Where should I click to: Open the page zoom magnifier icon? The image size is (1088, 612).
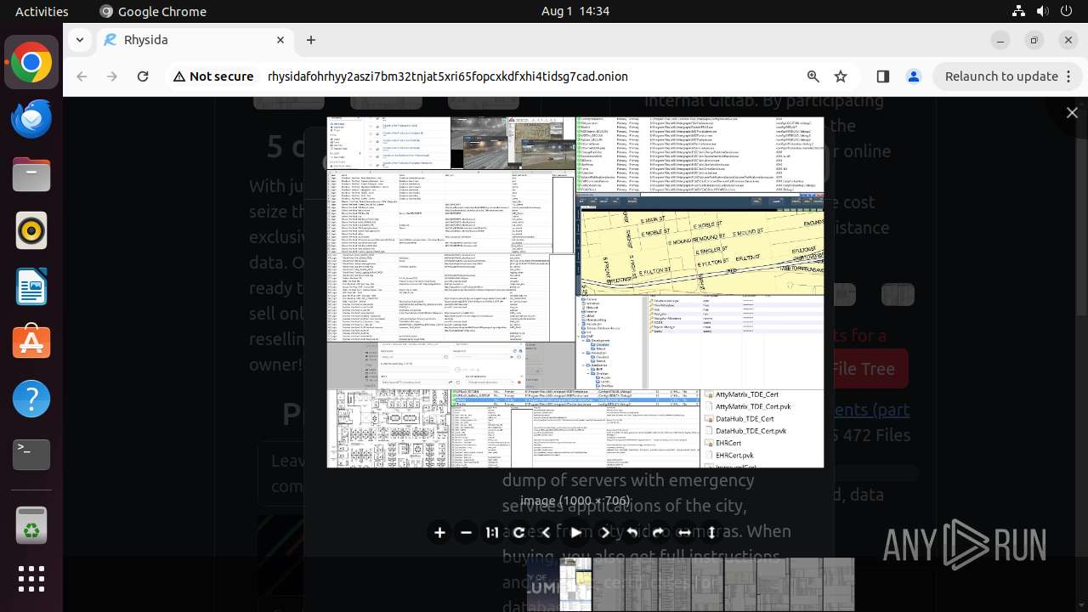(813, 76)
